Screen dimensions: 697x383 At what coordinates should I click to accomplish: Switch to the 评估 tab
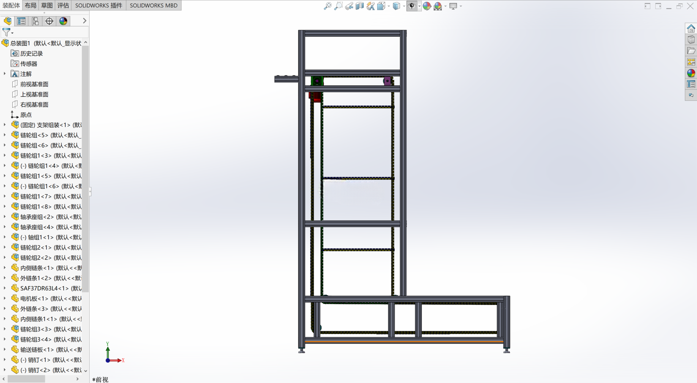(x=63, y=5)
